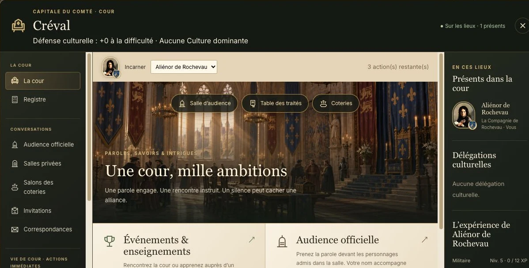Image resolution: width=529 pixels, height=268 pixels.
Task: Click the throne icon next to La cour
Action: tap(15, 81)
